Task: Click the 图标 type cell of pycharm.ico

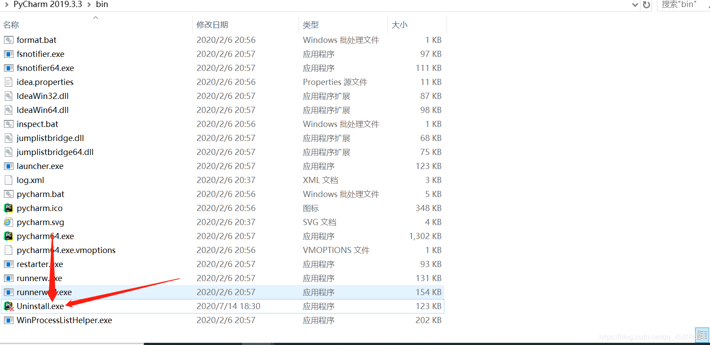Action: (x=311, y=208)
